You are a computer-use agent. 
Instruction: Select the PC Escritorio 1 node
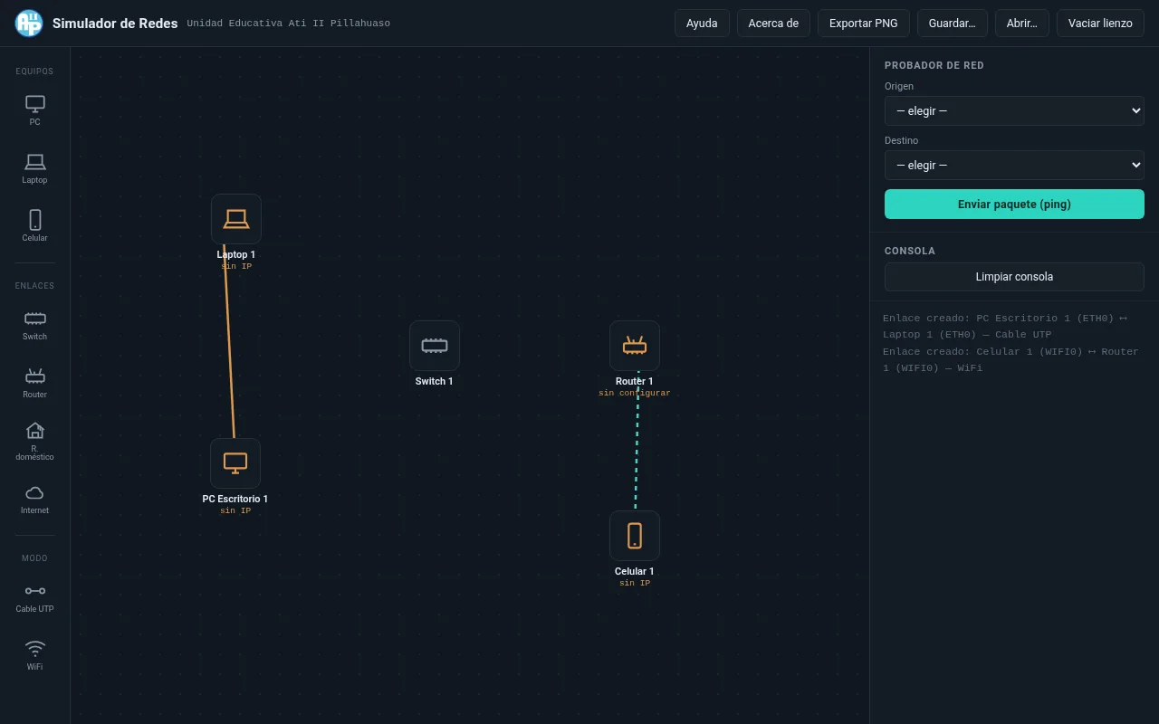click(x=235, y=463)
